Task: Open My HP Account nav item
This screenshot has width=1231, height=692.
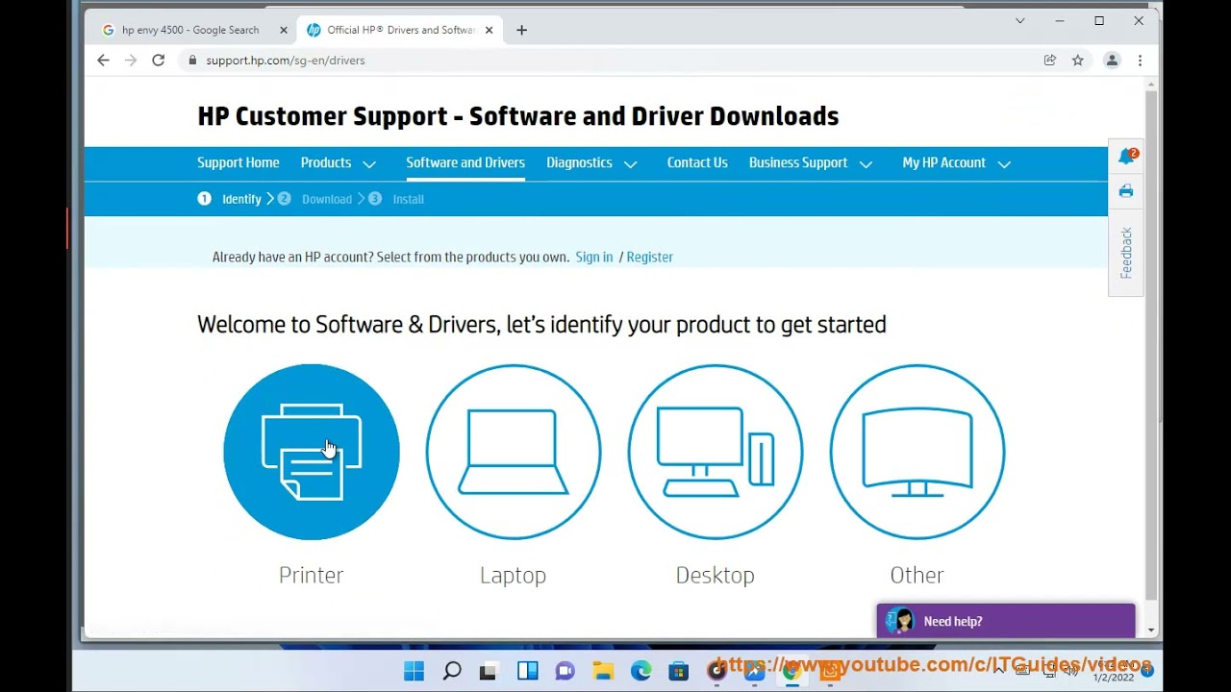Action: [x=944, y=162]
